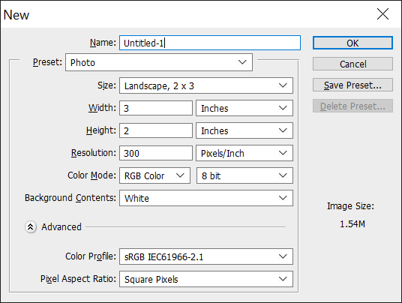Screen dimensions: 402x303
Task: Open the Size dropdown showing Landscape
Action: [206, 85]
